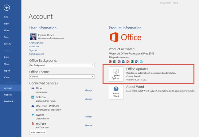Click the Sign out link
Screen dimensions: 199x137
tap(33, 50)
